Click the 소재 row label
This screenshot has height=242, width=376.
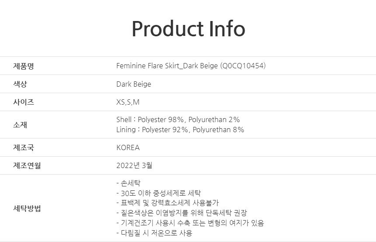[x=20, y=125]
